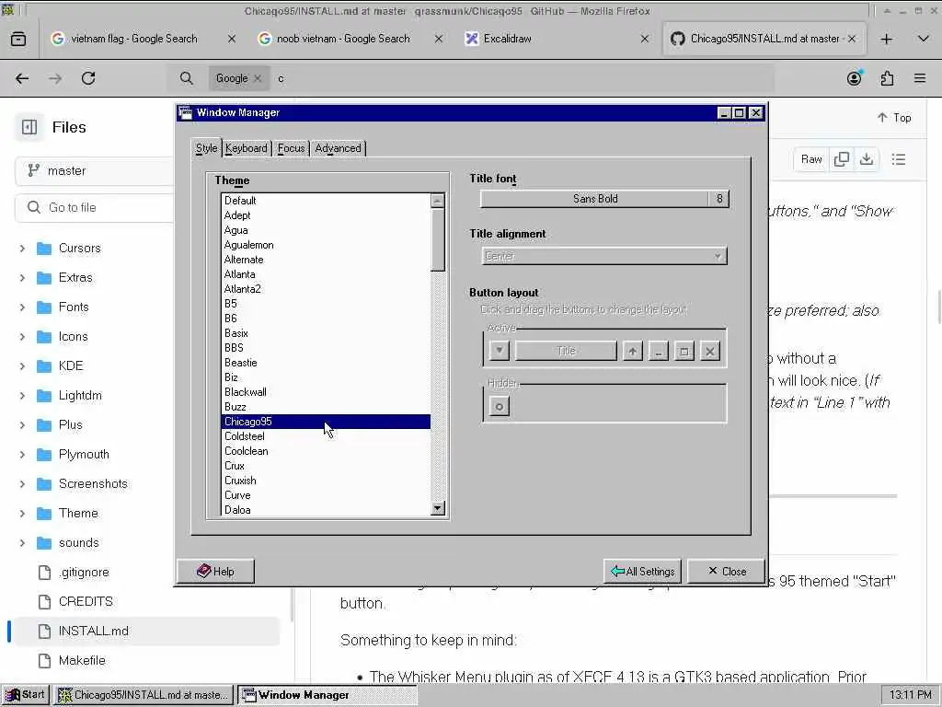The width and height of the screenshot is (942, 707).
Task: Click theme list scrollbar up arrow
Action: tap(438, 201)
